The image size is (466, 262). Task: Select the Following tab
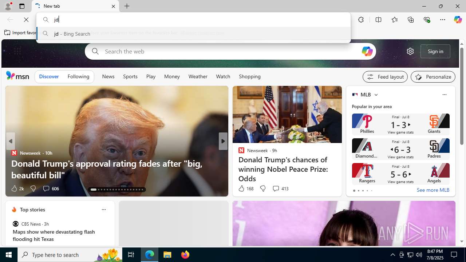(78, 76)
